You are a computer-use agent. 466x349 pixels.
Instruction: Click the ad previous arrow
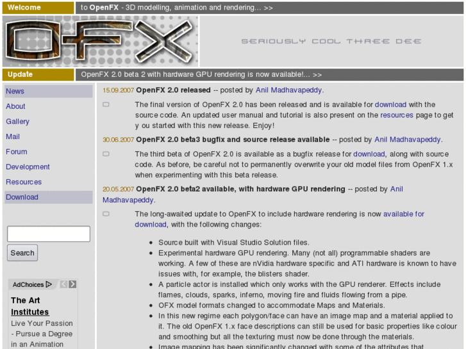[63, 284]
